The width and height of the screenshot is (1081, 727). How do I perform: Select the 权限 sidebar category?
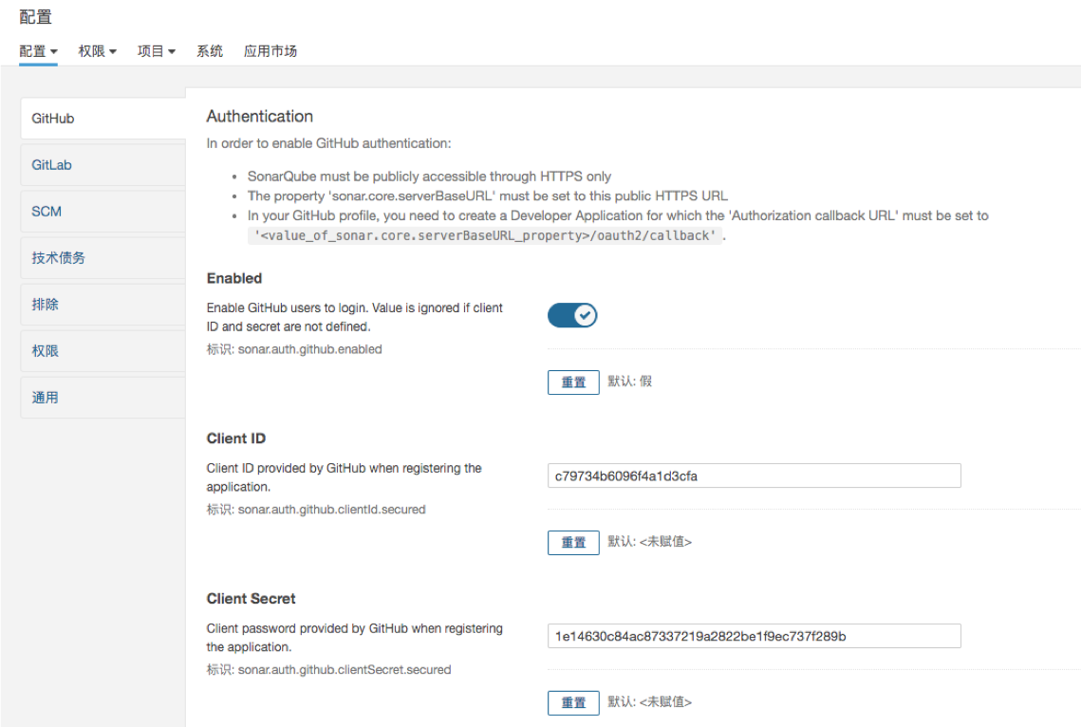coord(103,351)
